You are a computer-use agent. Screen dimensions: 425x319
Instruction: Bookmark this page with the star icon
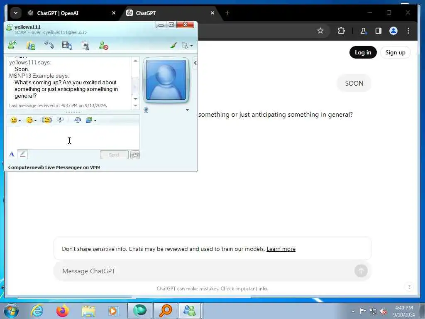click(320, 31)
